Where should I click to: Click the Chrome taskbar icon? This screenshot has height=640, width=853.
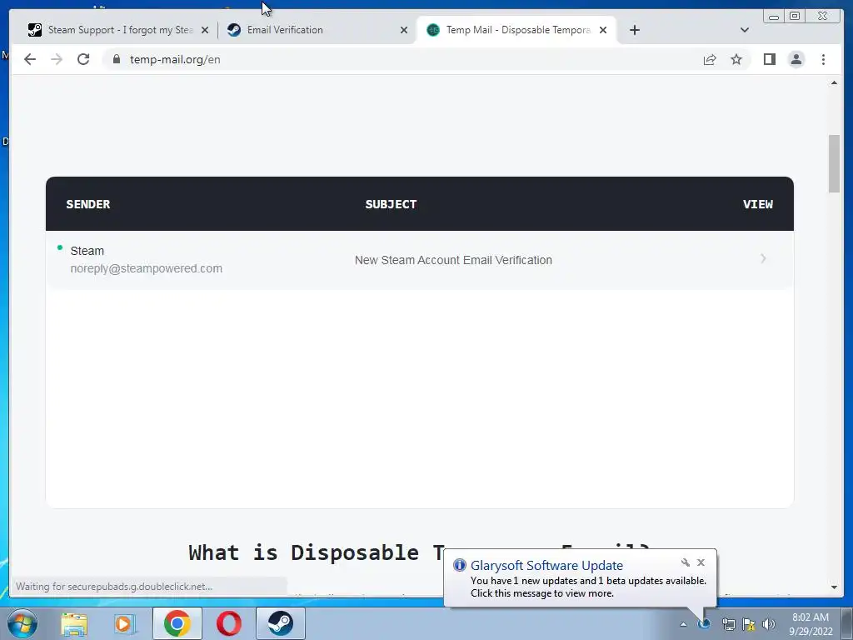click(x=177, y=623)
